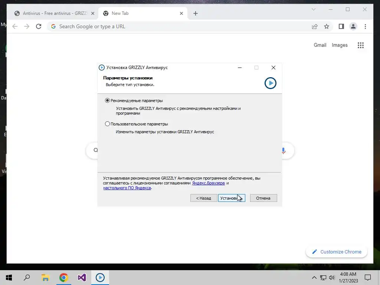This screenshot has width=380, height=285.
Task: Open the Windows Start menu
Action: pos(9,278)
